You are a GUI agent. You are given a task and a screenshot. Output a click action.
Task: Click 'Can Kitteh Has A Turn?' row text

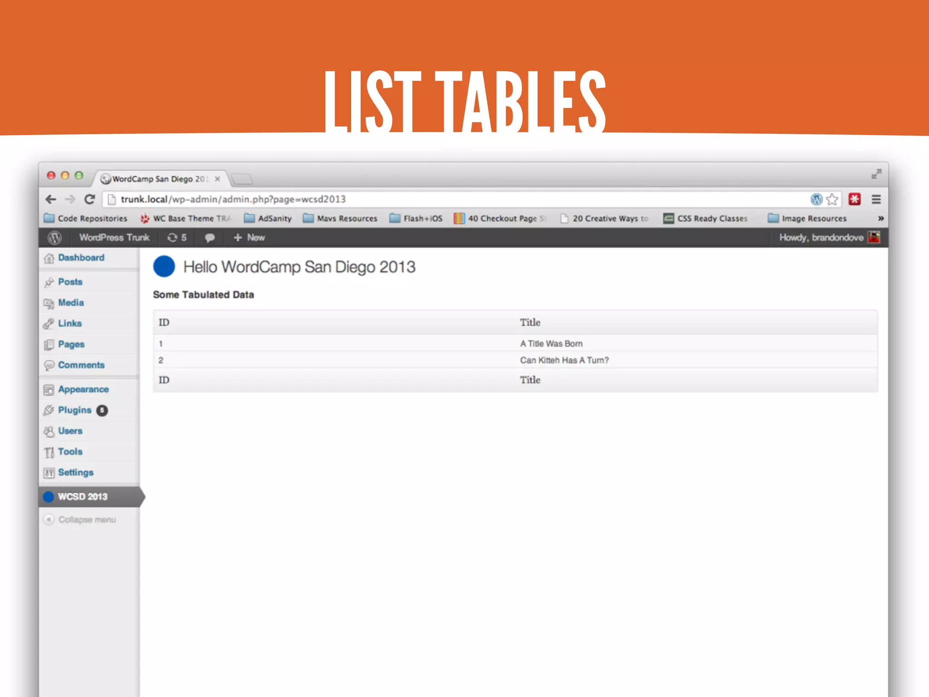(x=564, y=360)
